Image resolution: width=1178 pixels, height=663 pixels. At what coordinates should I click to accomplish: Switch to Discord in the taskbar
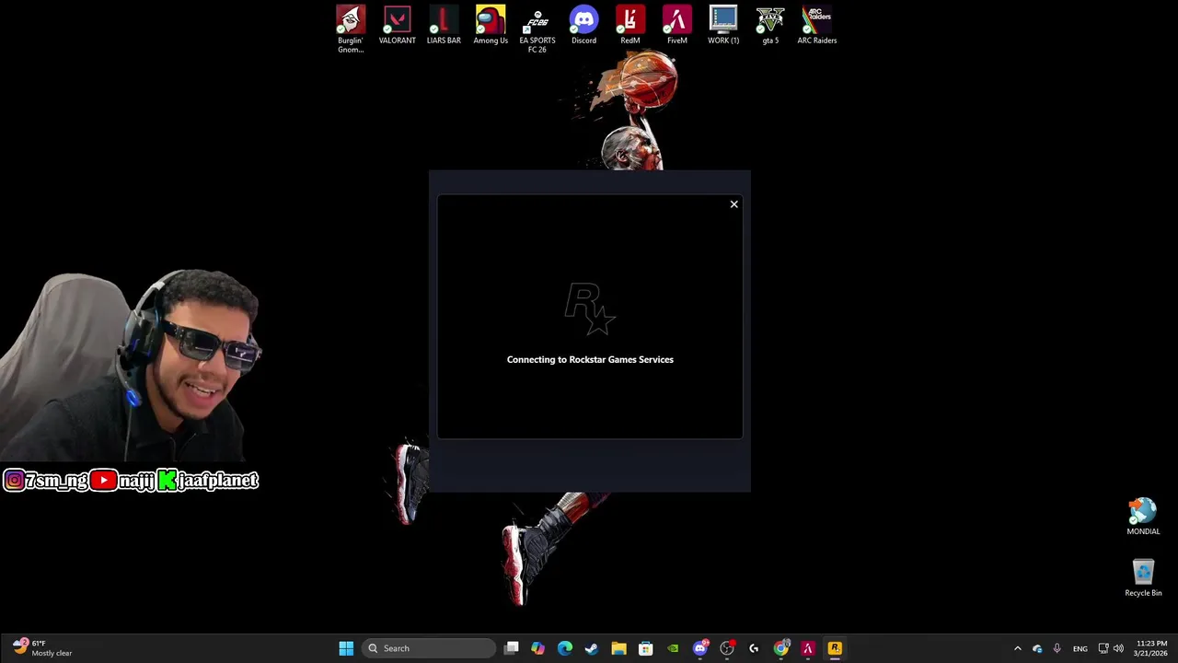point(700,648)
